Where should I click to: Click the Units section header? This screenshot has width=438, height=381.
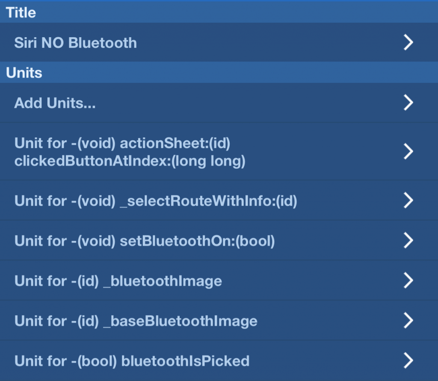(x=24, y=73)
